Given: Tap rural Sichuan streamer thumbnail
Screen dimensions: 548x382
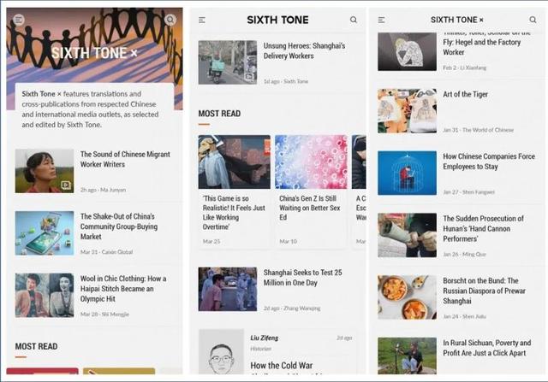Looking at the screenshot, I should coord(408,356).
